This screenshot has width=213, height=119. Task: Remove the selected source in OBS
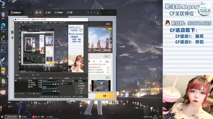point(31,94)
